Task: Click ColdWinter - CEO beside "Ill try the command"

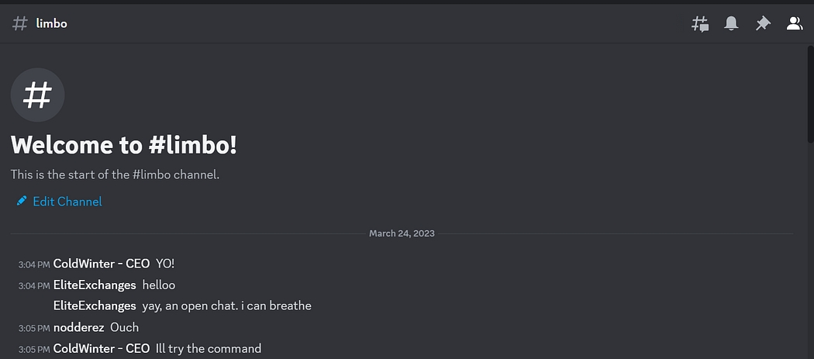Action: 102,348
